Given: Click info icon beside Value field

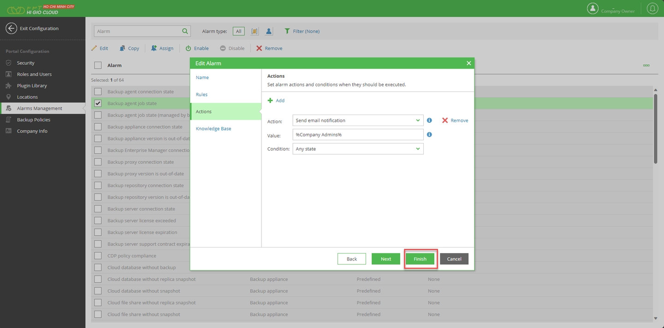Looking at the screenshot, I should pyautogui.click(x=429, y=135).
